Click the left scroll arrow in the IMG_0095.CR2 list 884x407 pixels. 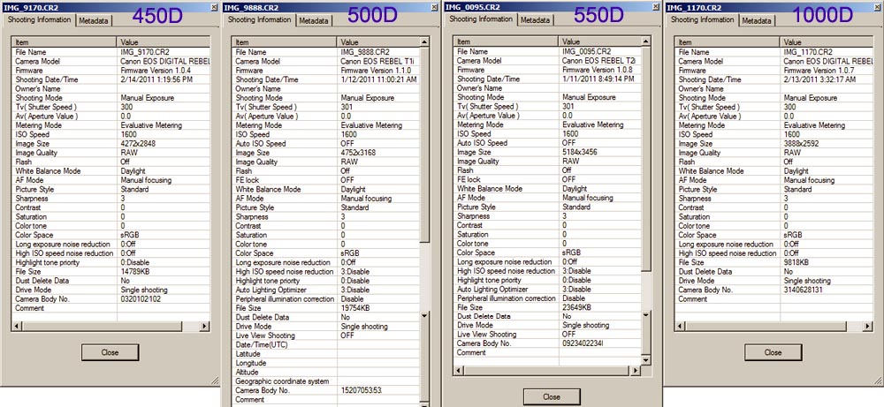(x=459, y=371)
